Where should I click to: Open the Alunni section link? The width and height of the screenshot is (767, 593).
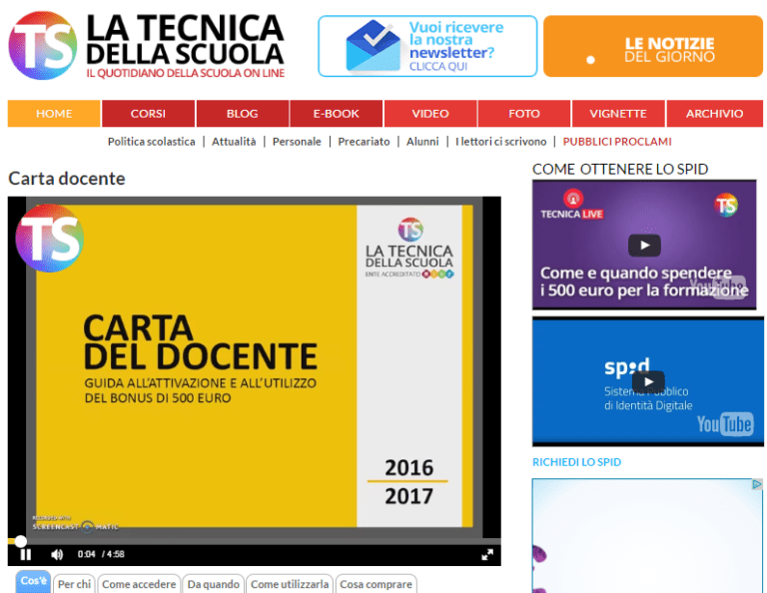click(422, 142)
